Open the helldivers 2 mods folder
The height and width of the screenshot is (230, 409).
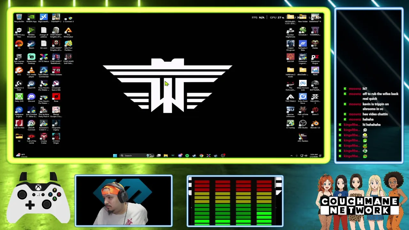(x=290, y=72)
